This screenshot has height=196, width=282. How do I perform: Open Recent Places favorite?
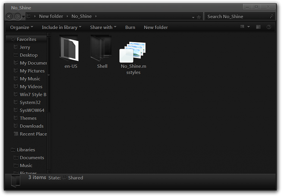pyautogui.click(x=33, y=134)
